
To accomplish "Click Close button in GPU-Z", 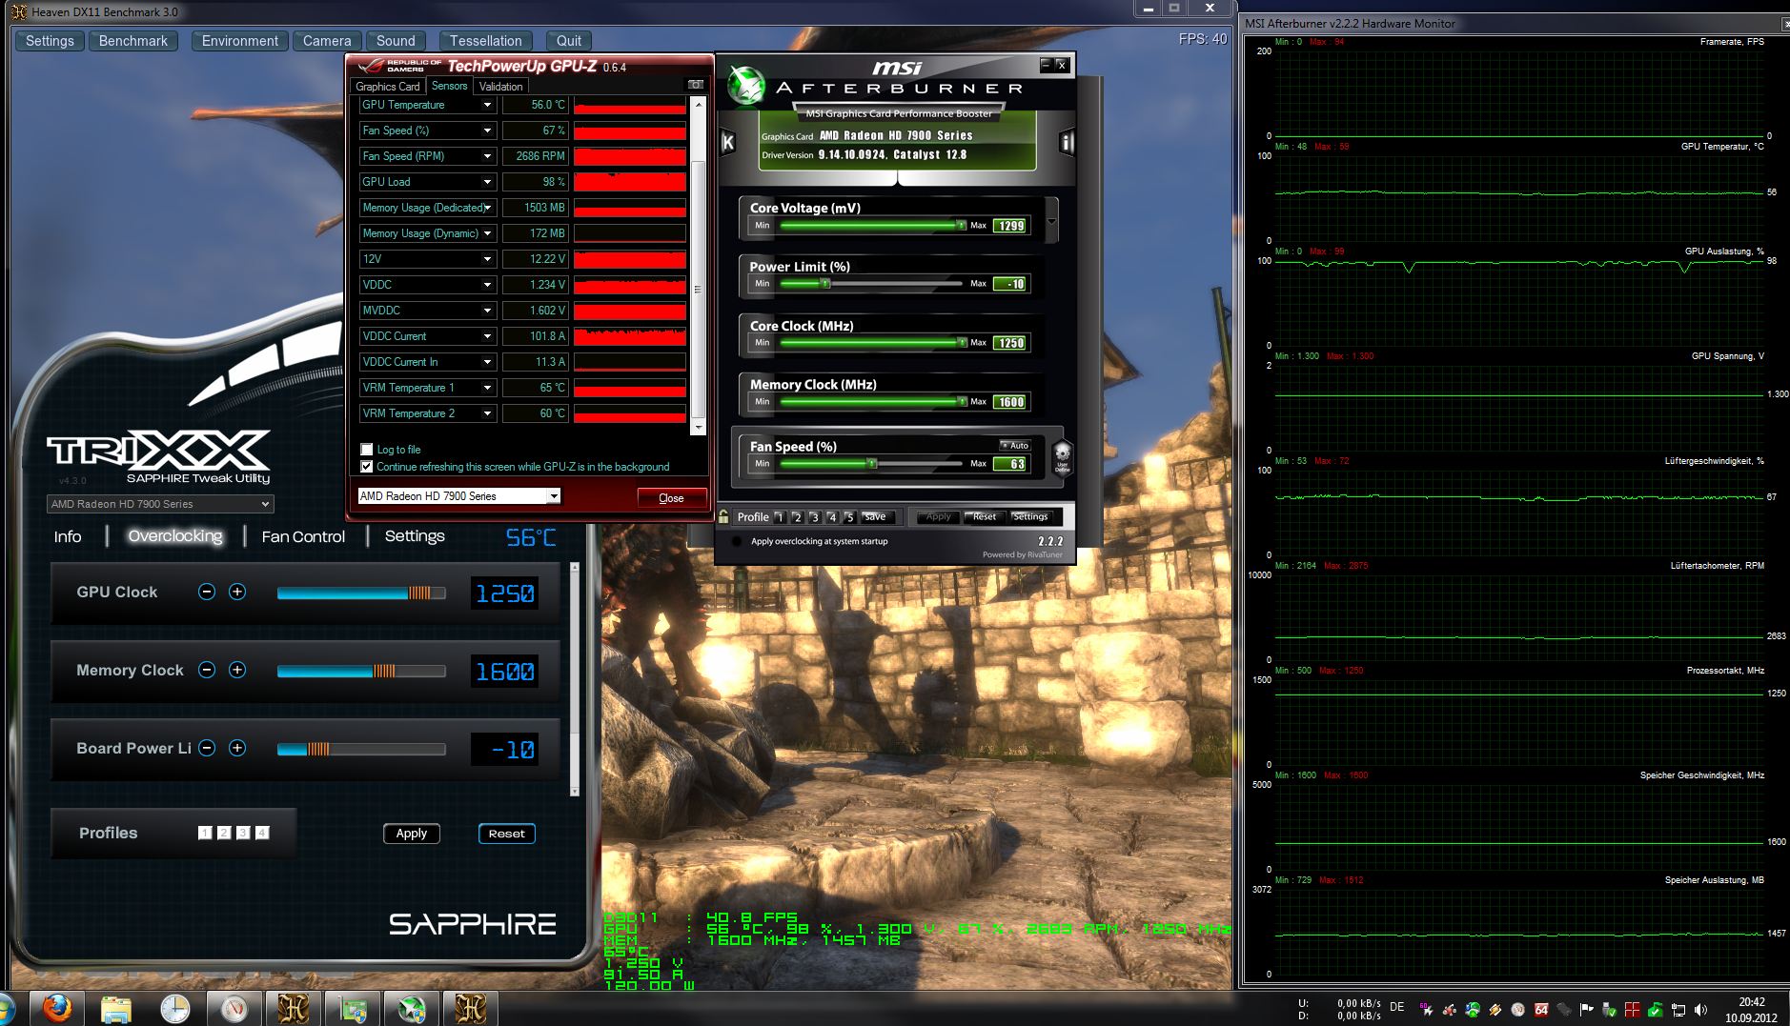I will (x=671, y=497).
